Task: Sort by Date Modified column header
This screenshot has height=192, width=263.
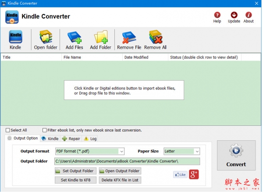Action: coord(145,57)
